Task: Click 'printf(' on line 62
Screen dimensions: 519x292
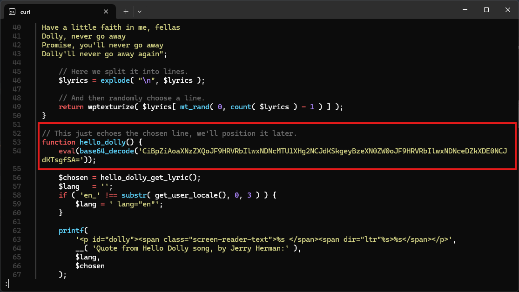Action: 73,231
